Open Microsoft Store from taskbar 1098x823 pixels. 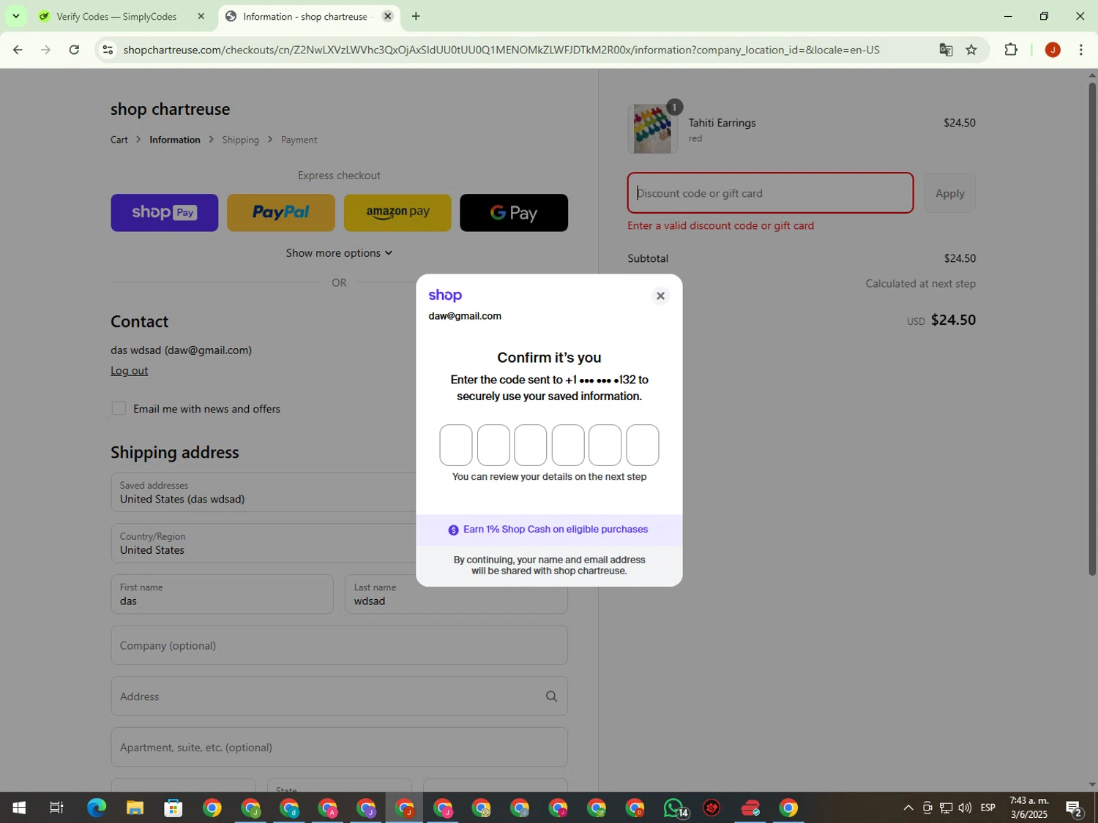[x=173, y=808]
